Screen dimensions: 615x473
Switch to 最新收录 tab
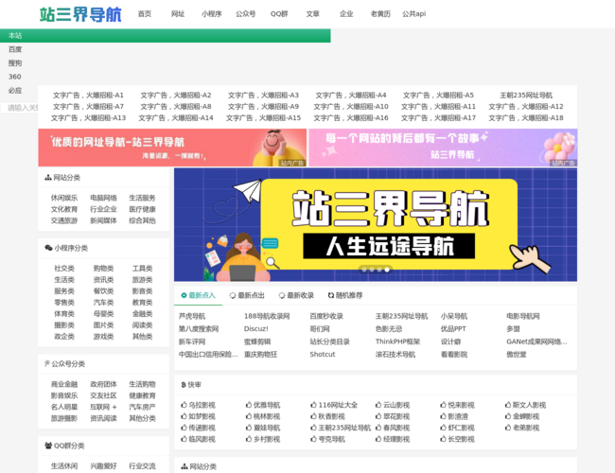[x=296, y=295]
